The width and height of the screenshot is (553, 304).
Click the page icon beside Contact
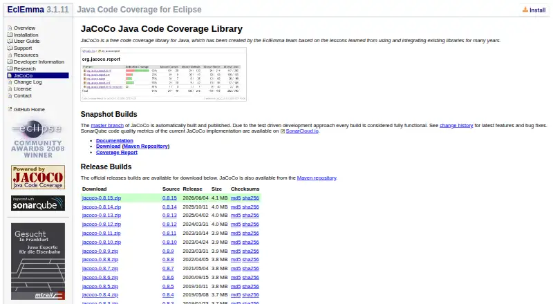point(10,96)
